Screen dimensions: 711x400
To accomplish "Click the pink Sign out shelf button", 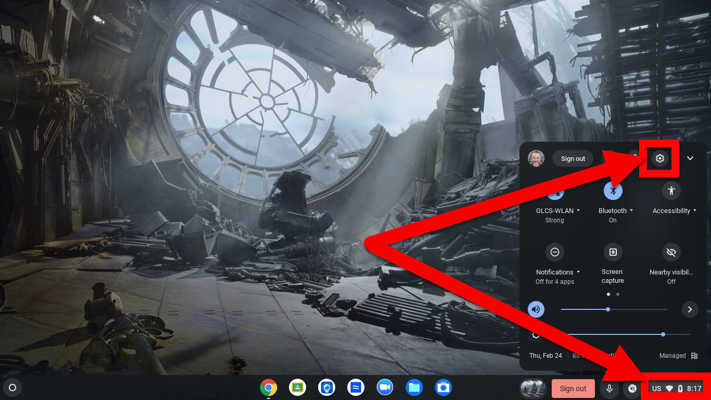I will [573, 389].
